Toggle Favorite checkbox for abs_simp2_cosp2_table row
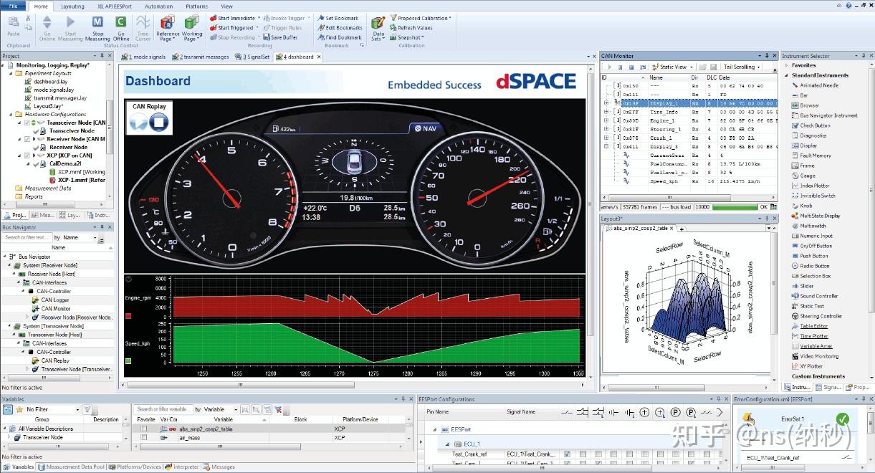The height and width of the screenshot is (473, 875). [x=144, y=429]
